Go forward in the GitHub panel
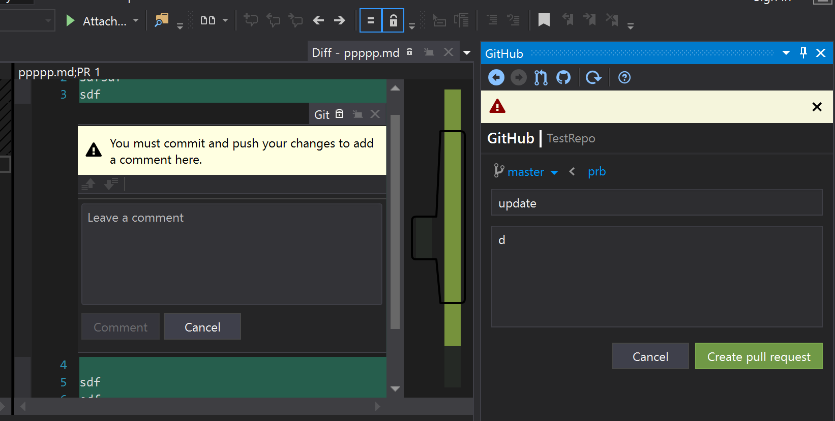Image resolution: width=835 pixels, height=421 pixels. pyautogui.click(x=519, y=77)
